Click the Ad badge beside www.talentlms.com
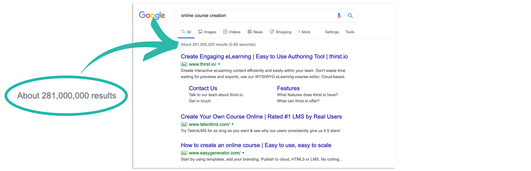This screenshot has width=531, height=171. 184,125
